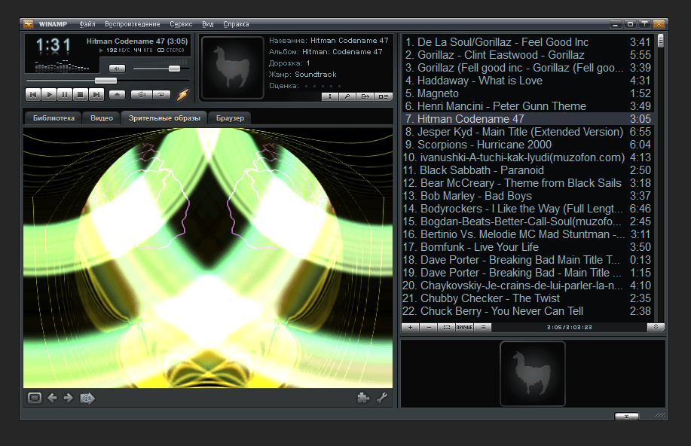Mute audio with the speaker button

tap(117, 69)
